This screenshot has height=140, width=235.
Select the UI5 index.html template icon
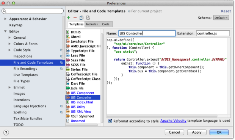pyautogui.click(x=68, y=102)
